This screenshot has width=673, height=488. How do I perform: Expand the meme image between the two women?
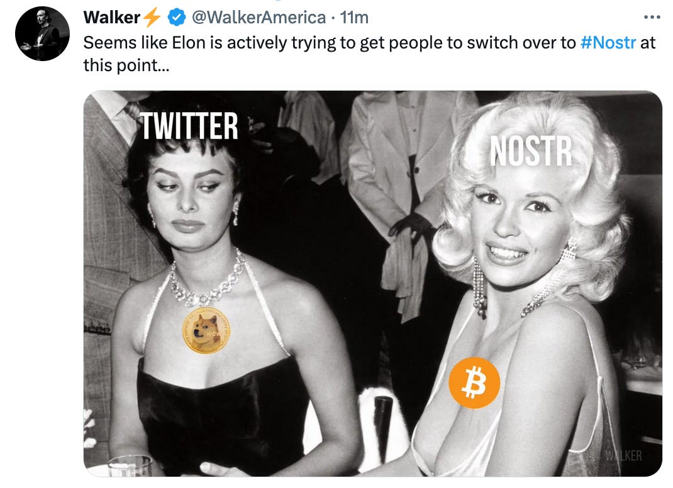pyautogui.click(x=372, y=283)
